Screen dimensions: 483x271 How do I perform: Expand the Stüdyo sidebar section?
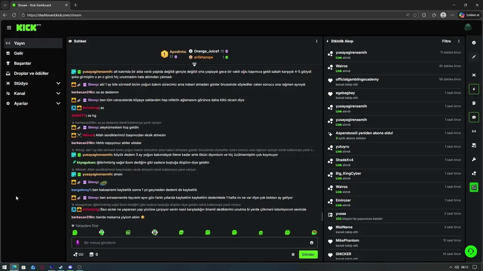[58, 83]
